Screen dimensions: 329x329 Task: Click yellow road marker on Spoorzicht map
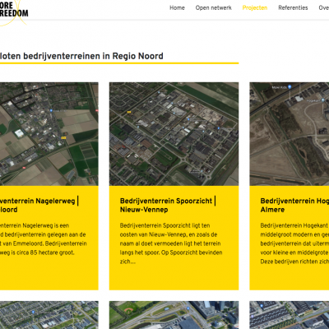(129, 112)
